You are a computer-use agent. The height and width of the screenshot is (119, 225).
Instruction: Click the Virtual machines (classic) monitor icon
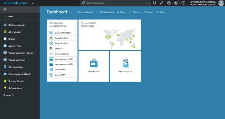(x=5, y=53)
